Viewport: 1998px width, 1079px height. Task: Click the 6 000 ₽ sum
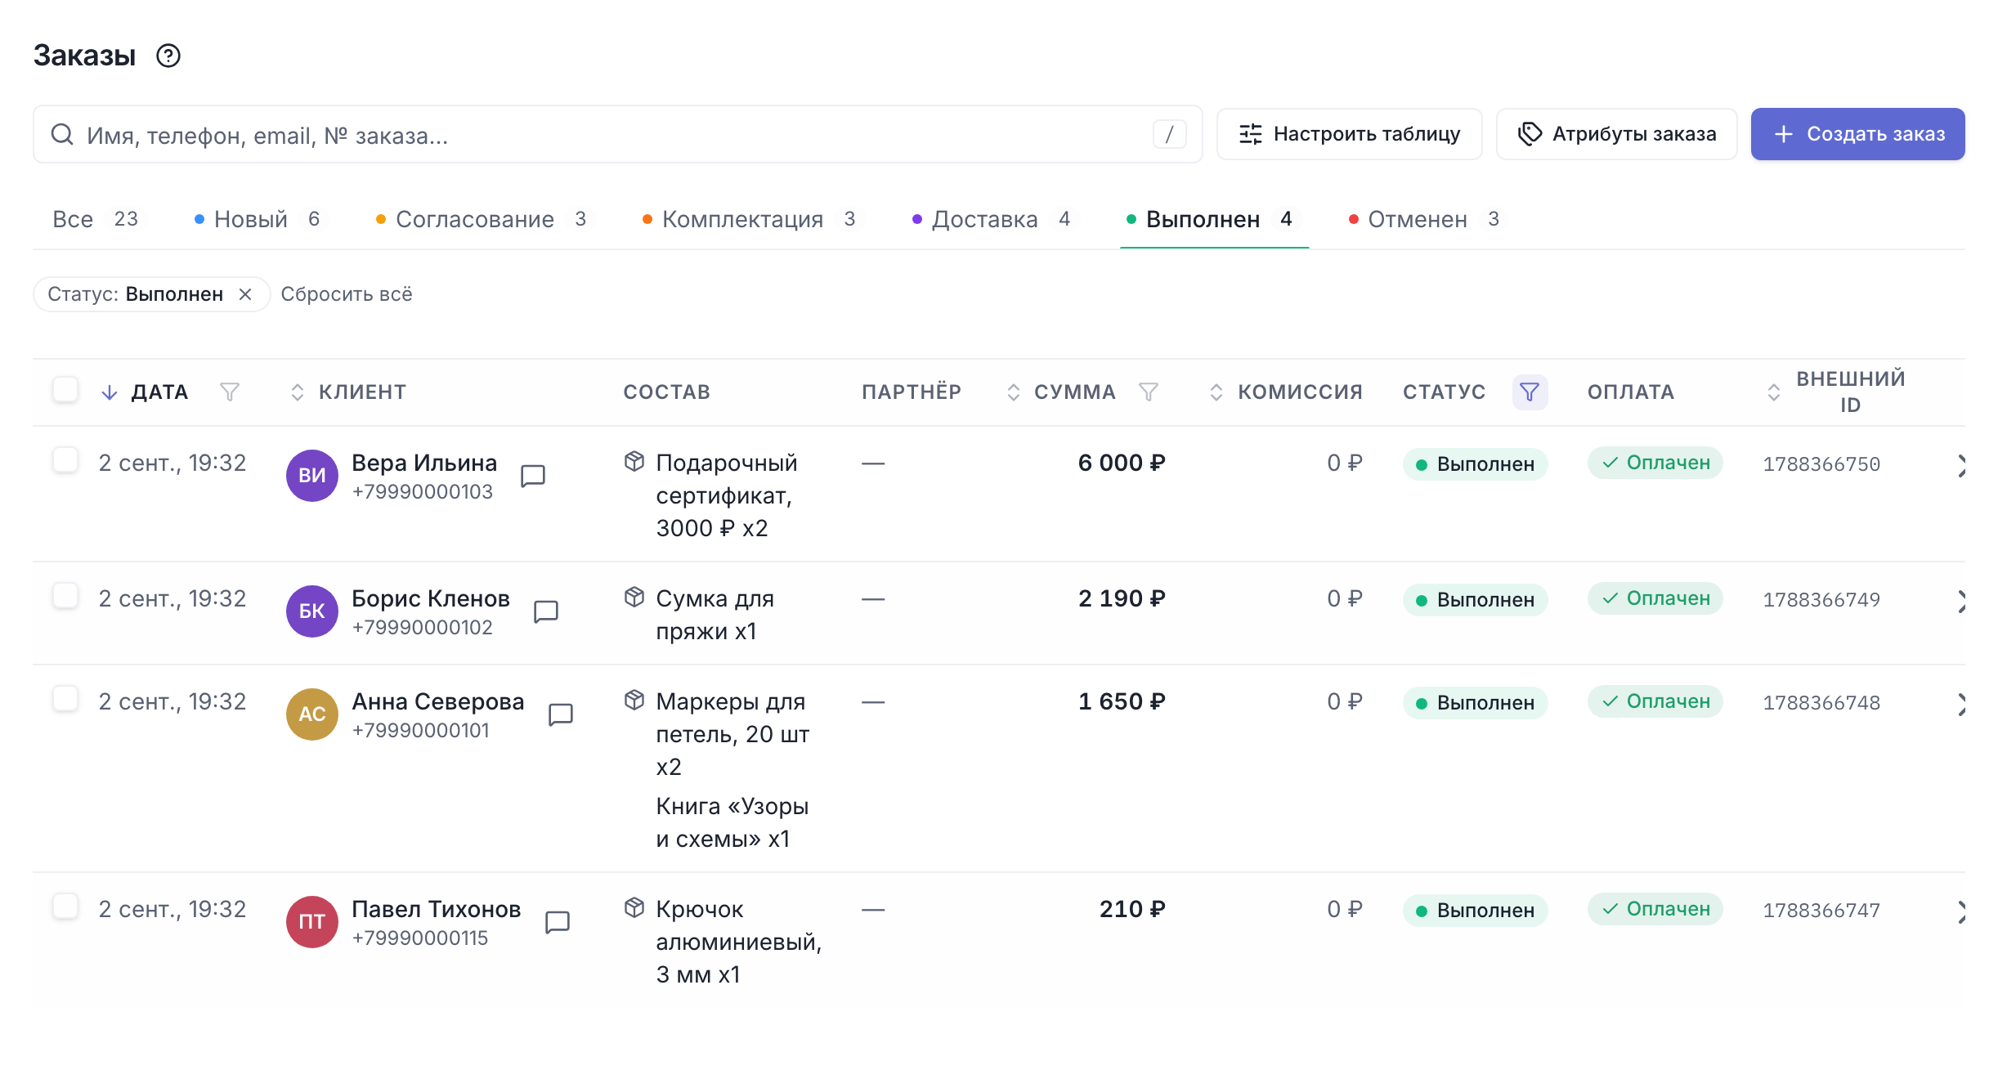1122,463
